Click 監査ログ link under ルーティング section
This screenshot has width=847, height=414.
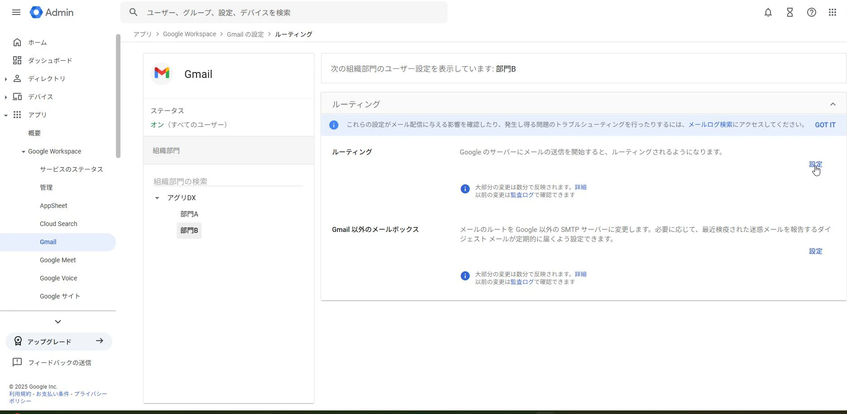tap(522, 195)
